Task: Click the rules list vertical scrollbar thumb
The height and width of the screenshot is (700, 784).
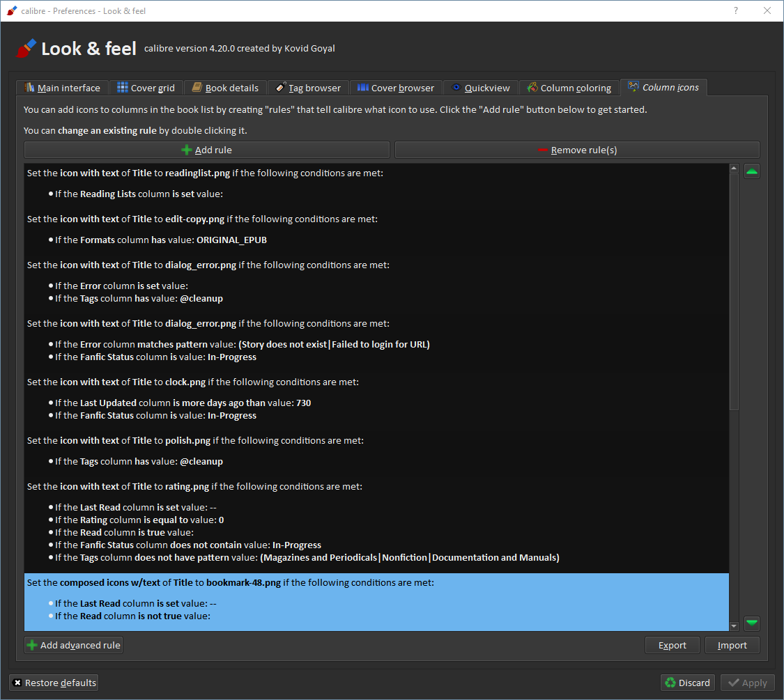Action: pyautogui.click(x=734, y=293)
